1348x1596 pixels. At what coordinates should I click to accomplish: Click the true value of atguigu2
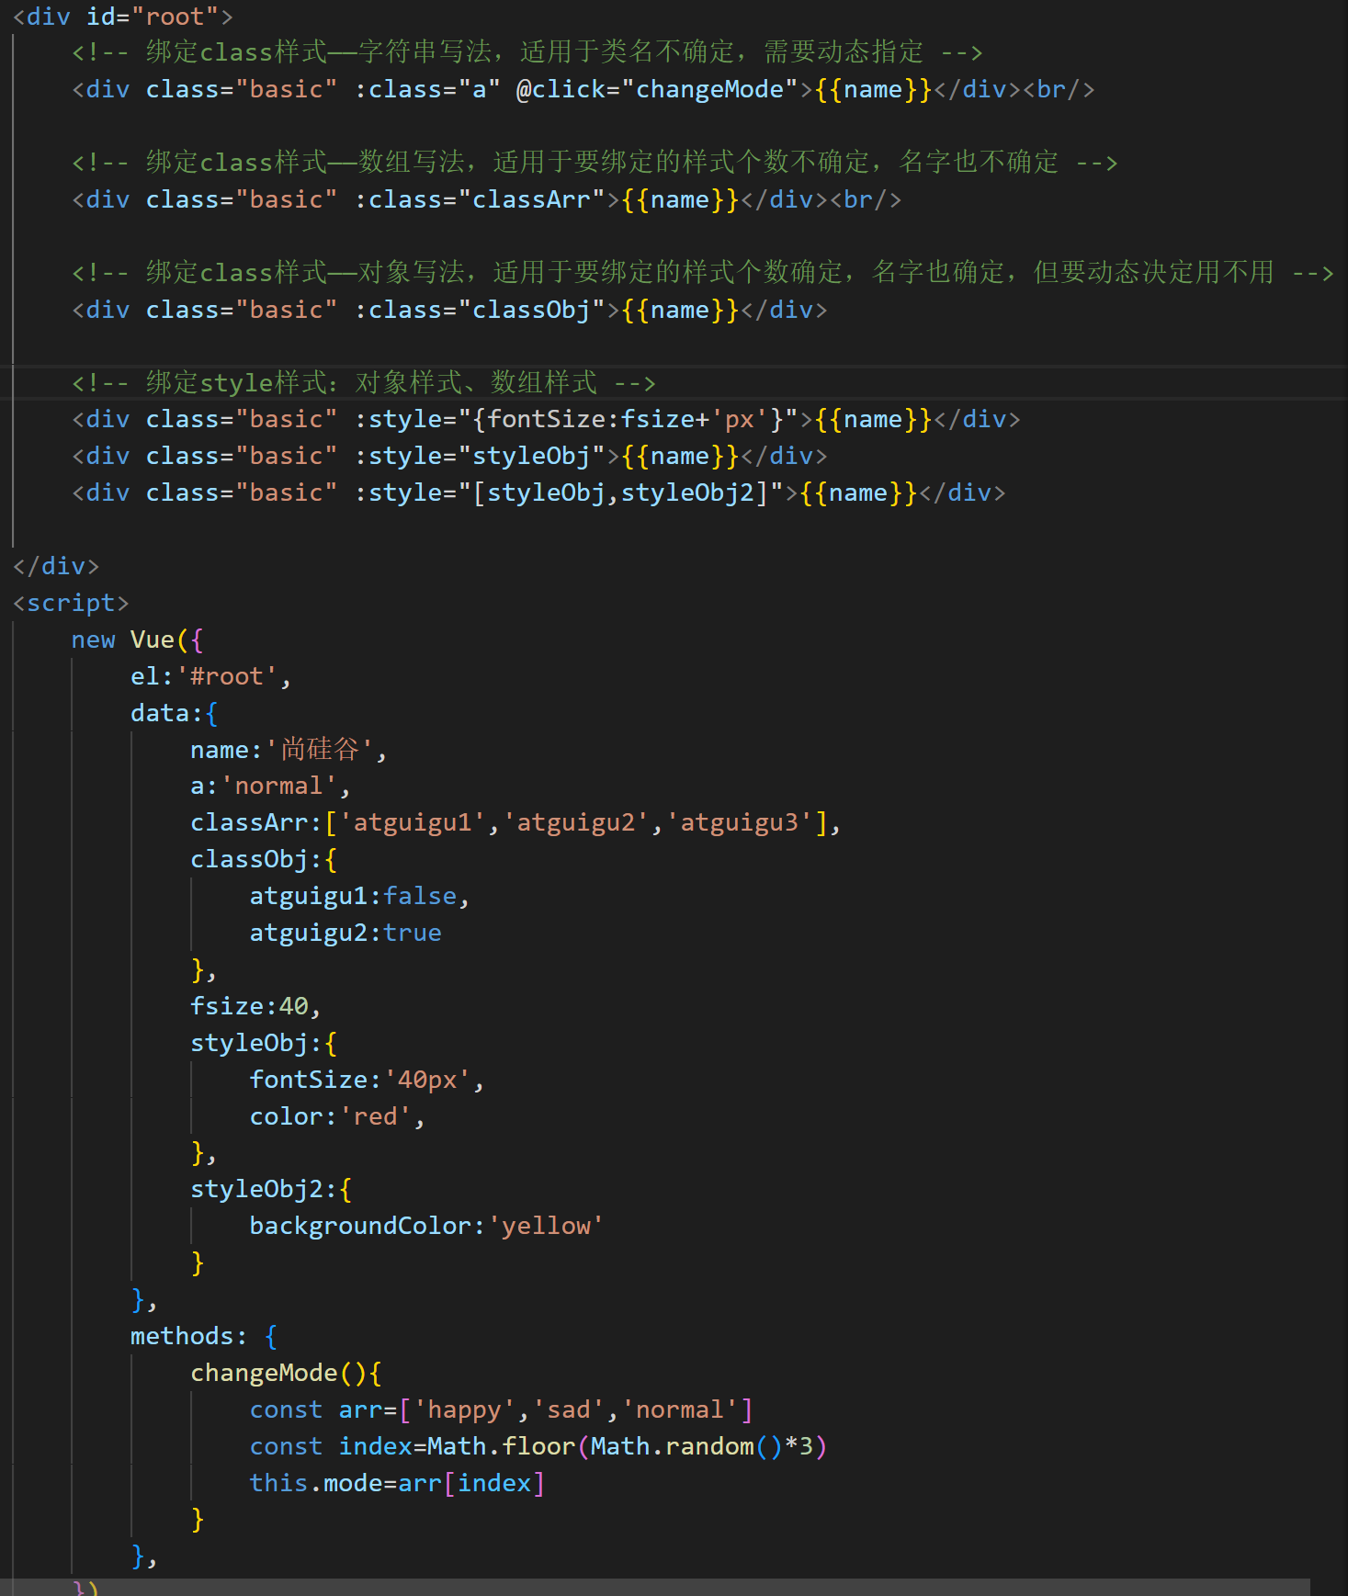point(413,933)
